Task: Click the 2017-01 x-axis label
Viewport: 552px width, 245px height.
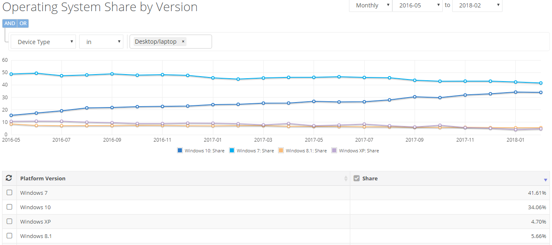Action: (x=213, y=140)
